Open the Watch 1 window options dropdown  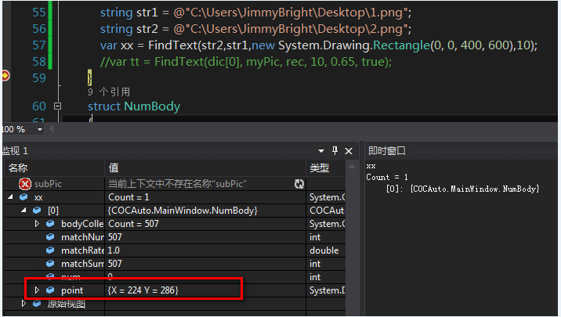(x=321, y=151)
